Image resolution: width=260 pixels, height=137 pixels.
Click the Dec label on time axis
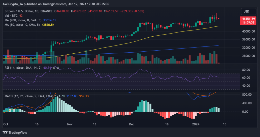point(132,125)
